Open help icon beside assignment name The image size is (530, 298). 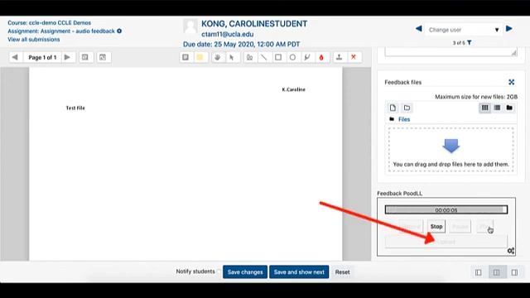[119, 31]
